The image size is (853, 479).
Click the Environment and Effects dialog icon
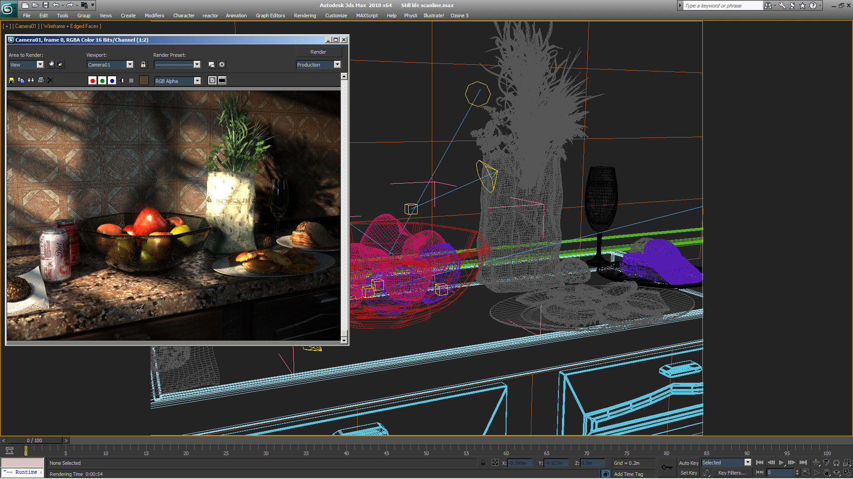click(222, 65)
